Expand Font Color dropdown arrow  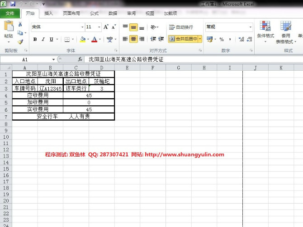[x=99, y=40]
